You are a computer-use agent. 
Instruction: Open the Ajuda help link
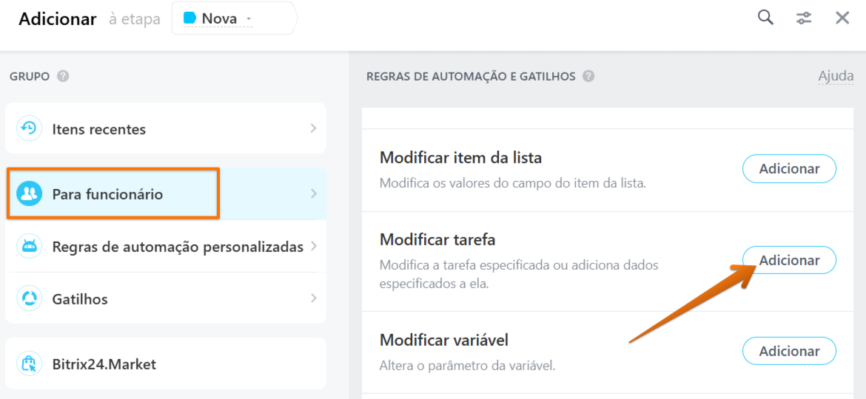(836, 76)
